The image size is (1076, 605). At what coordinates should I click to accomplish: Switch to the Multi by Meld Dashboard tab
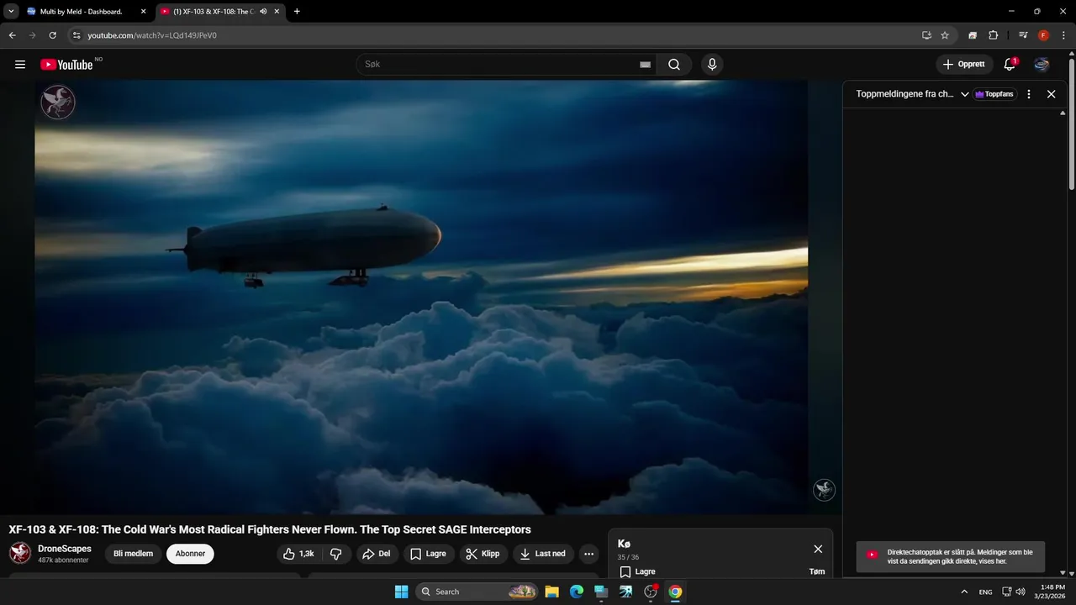pyautogui.click(x=82, y=12)
